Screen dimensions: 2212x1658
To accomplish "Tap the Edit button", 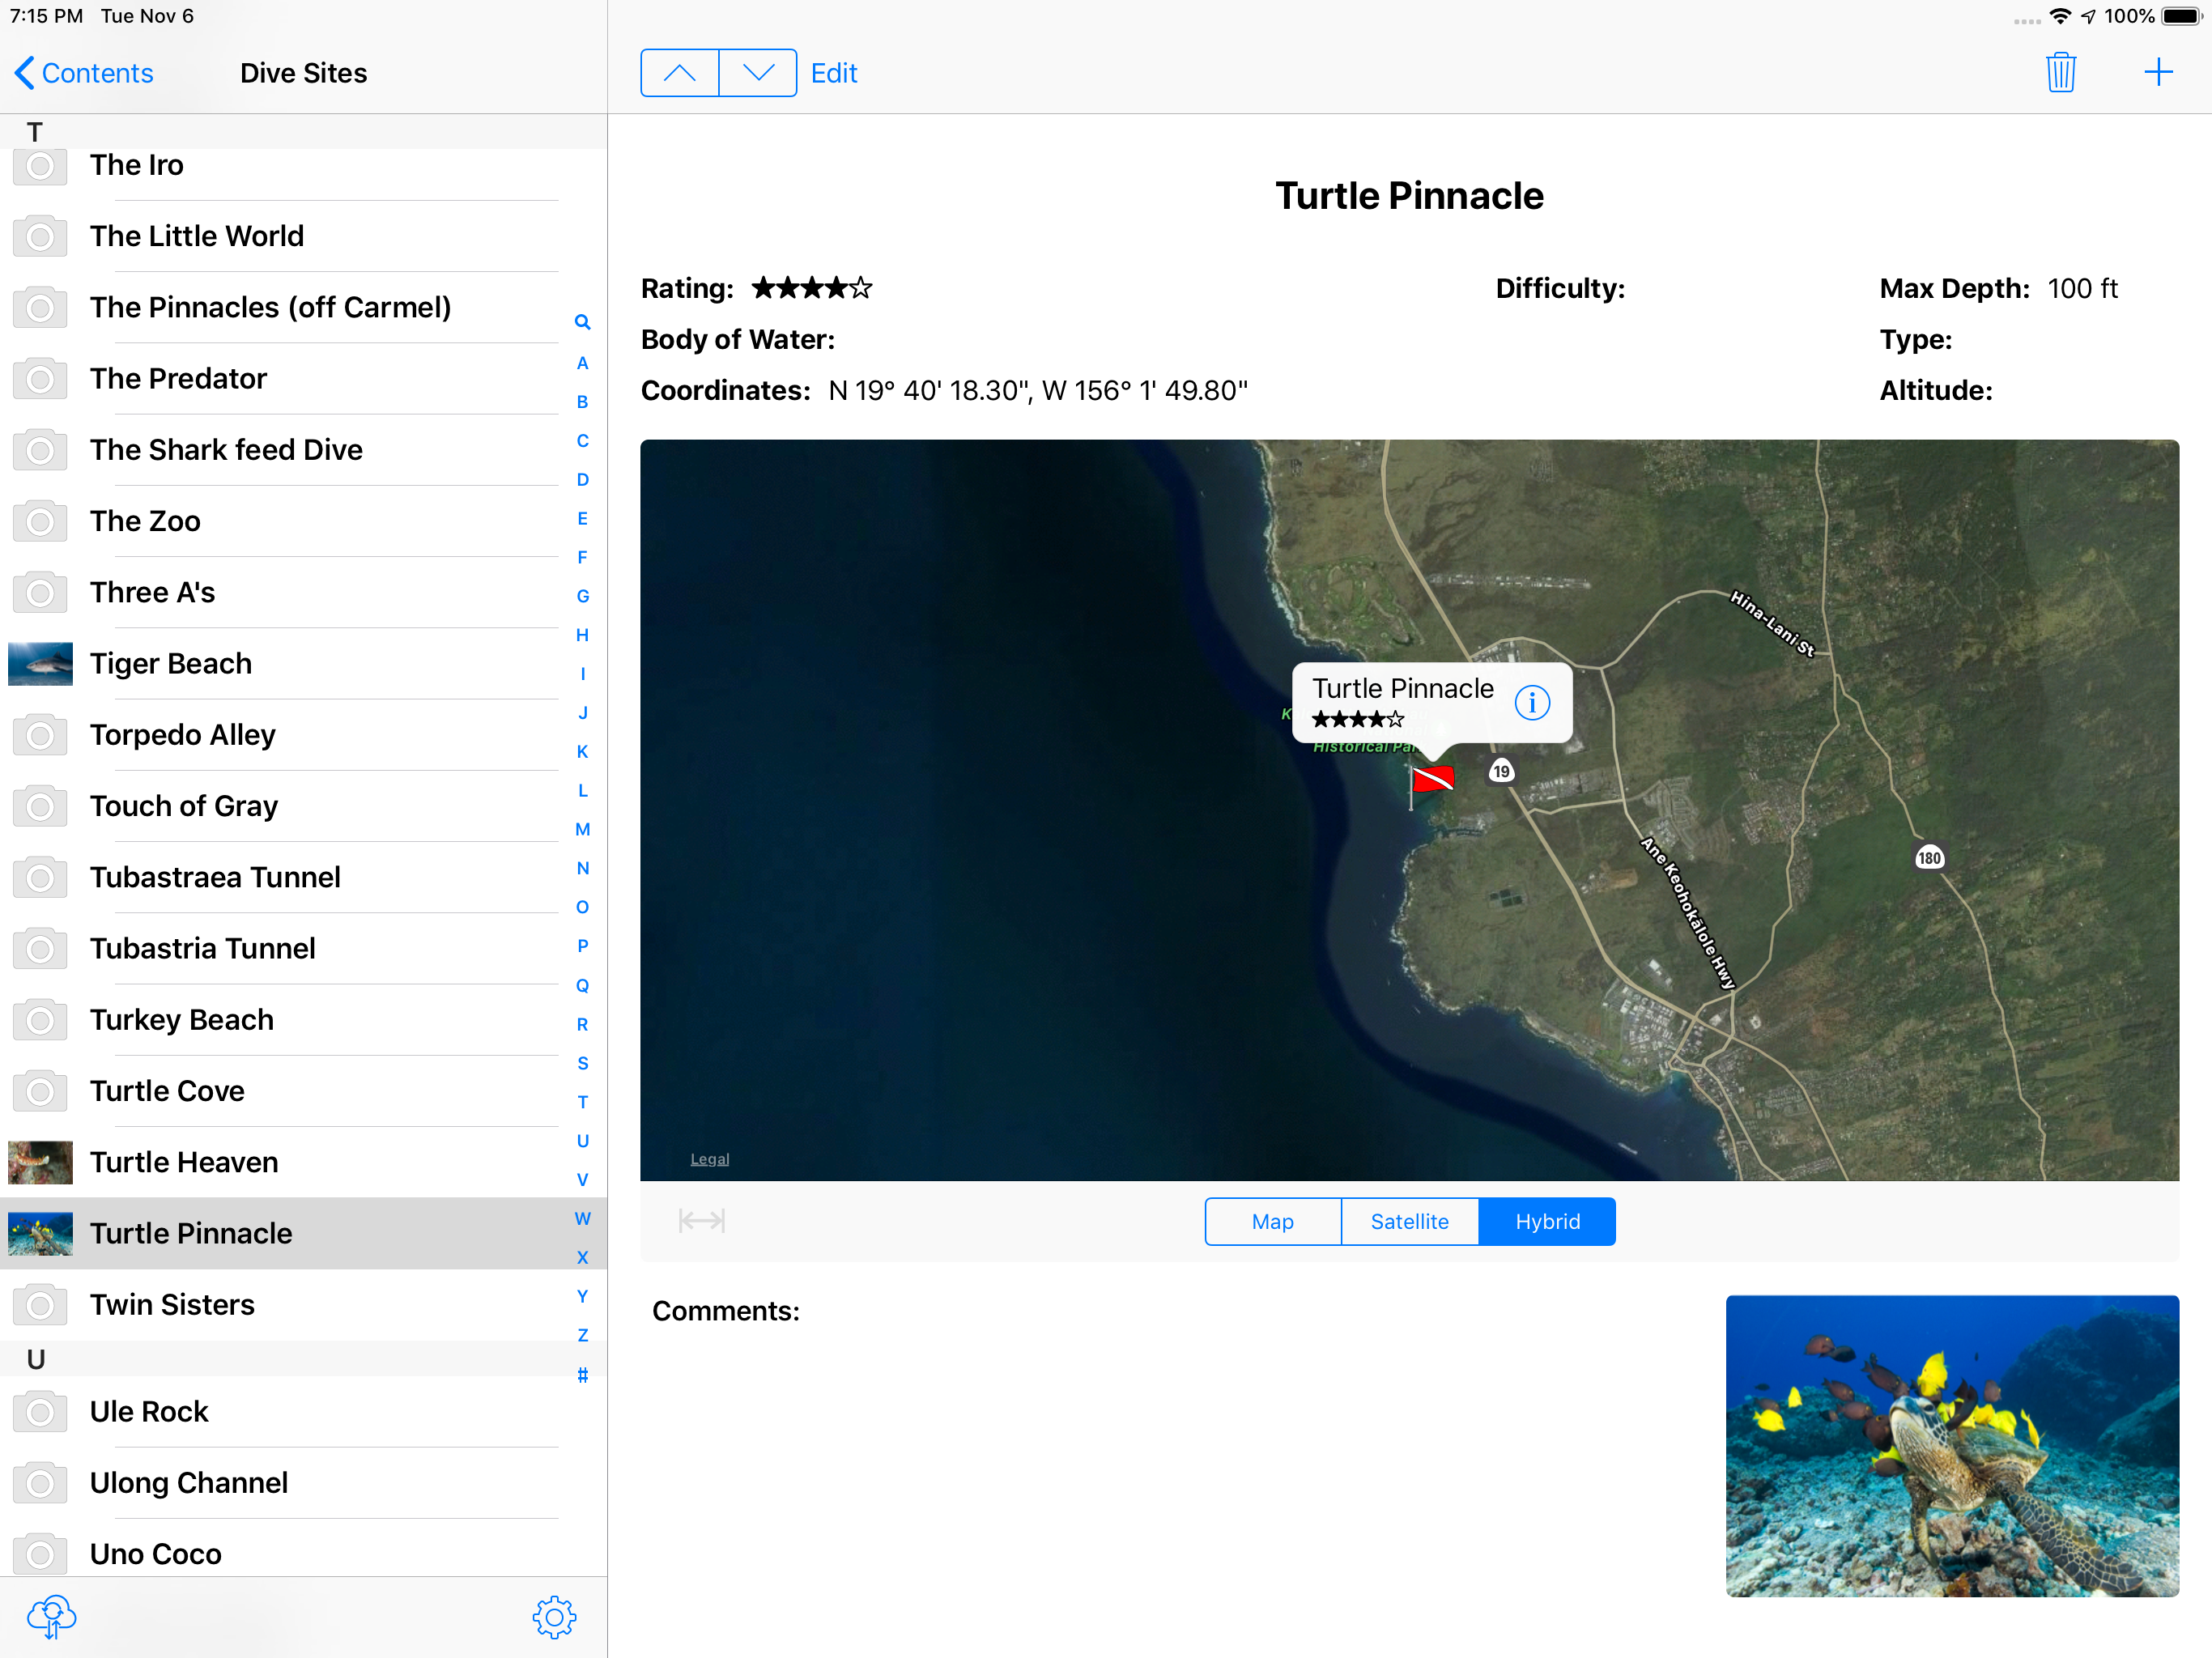I will pyautogui.click(x=833, y=73).
